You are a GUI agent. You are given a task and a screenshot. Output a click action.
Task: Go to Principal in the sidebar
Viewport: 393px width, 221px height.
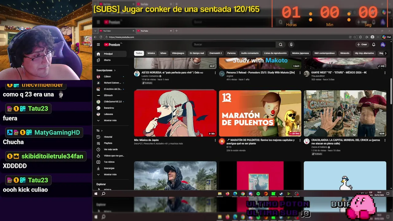click(110, 54)
